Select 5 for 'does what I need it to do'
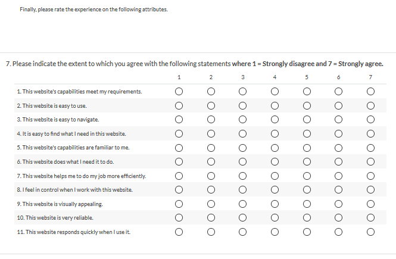The width and height of the screenshot is (396, 259). tap(307, 162)
